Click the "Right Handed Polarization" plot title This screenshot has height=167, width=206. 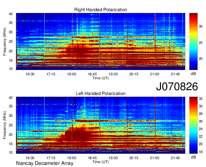[101, 10]
